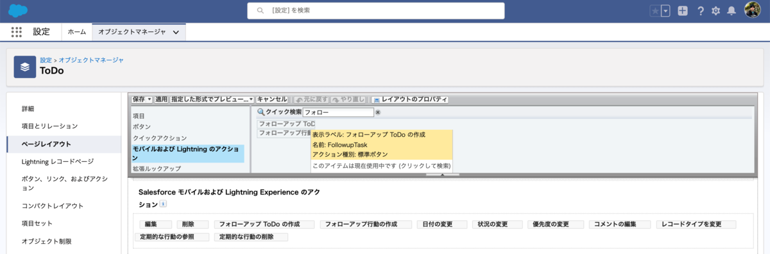The height and width of the screenshot is (254, 770).
Task: Click the info icon beside the actions heading
Action: point(163,204)
